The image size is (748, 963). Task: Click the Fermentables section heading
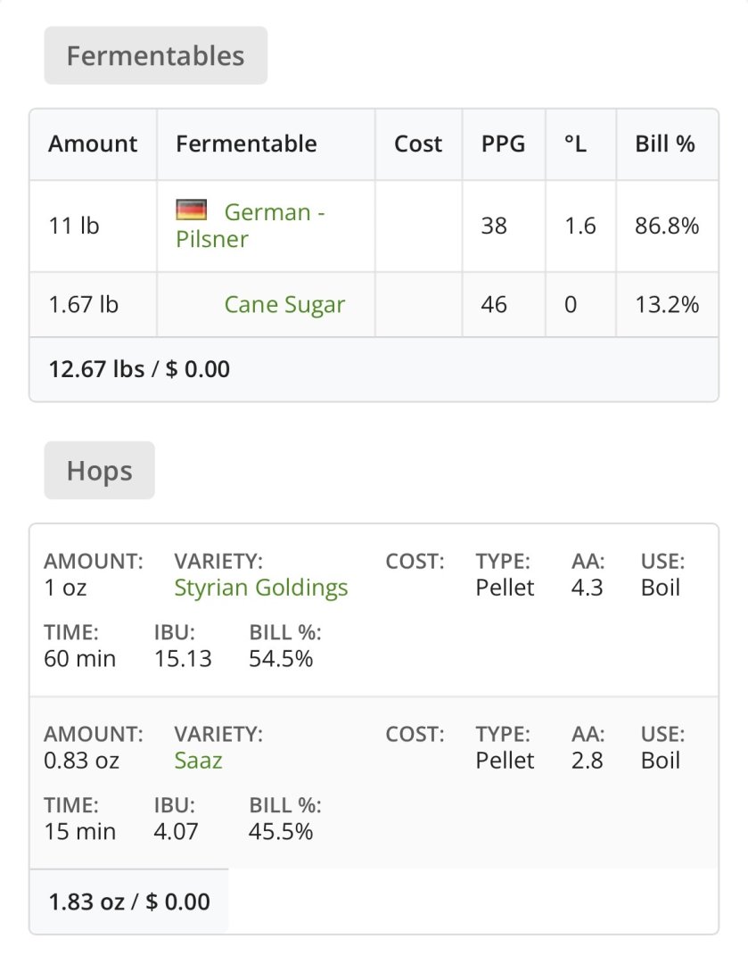pos(155,55)
